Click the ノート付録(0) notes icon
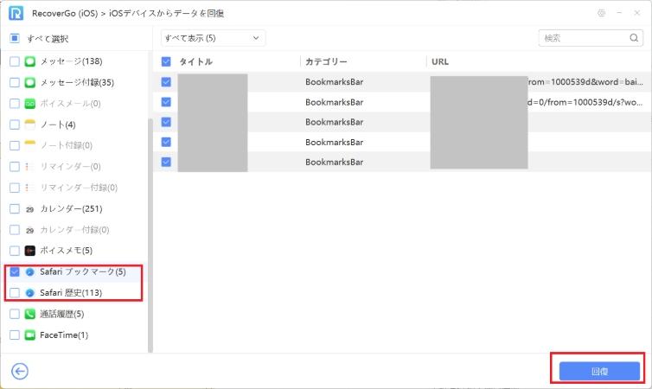The height and width of the screenshot is (389, 652). pos(30,145)
